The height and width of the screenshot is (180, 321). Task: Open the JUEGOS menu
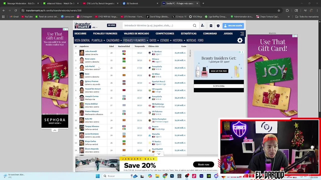pos(228,33)
